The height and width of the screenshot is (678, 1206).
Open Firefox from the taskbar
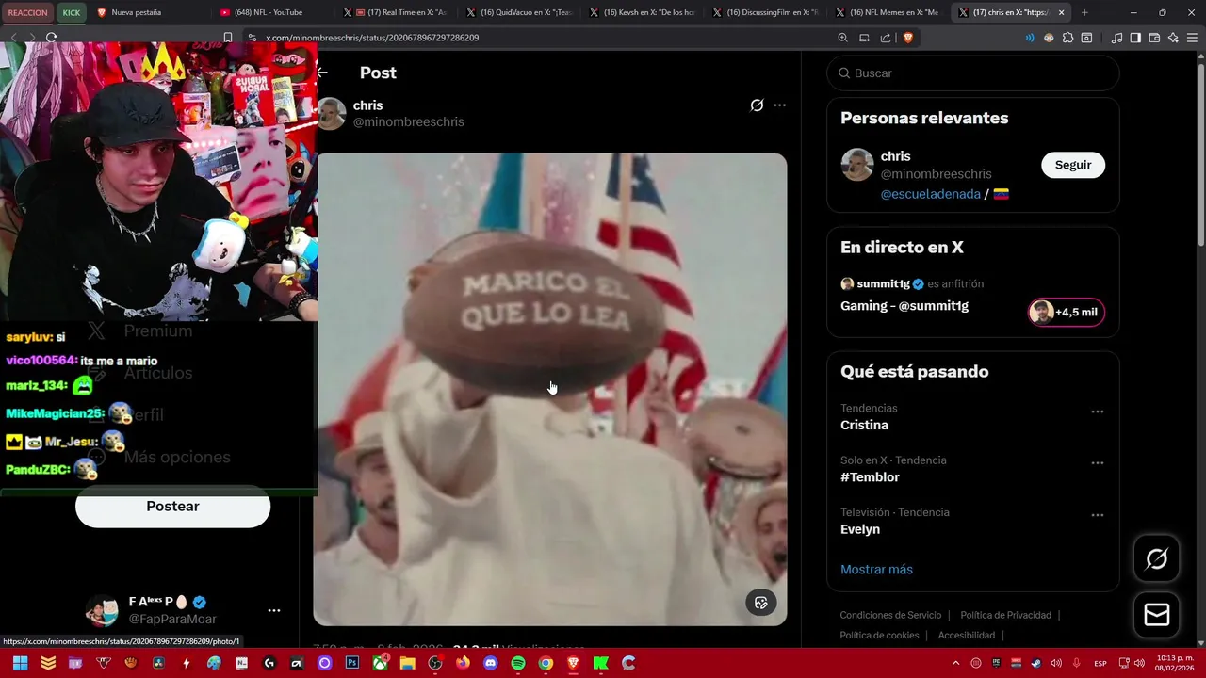tap(463, 663)
